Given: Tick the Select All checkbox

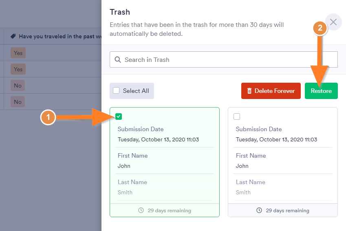Looking at the screenshot, I should 117,91.
